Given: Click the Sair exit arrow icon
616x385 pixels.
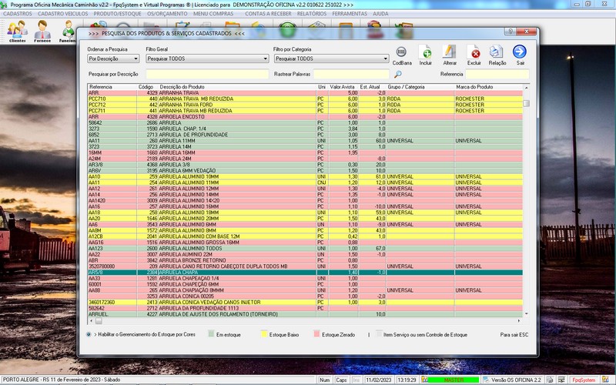Looking at the screenshot, I should [520, 52].
